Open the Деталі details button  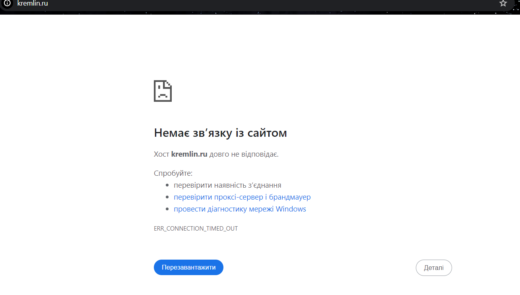(433, 268)
